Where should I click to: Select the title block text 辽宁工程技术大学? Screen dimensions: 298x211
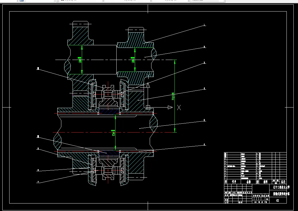[x=282, y=187]
